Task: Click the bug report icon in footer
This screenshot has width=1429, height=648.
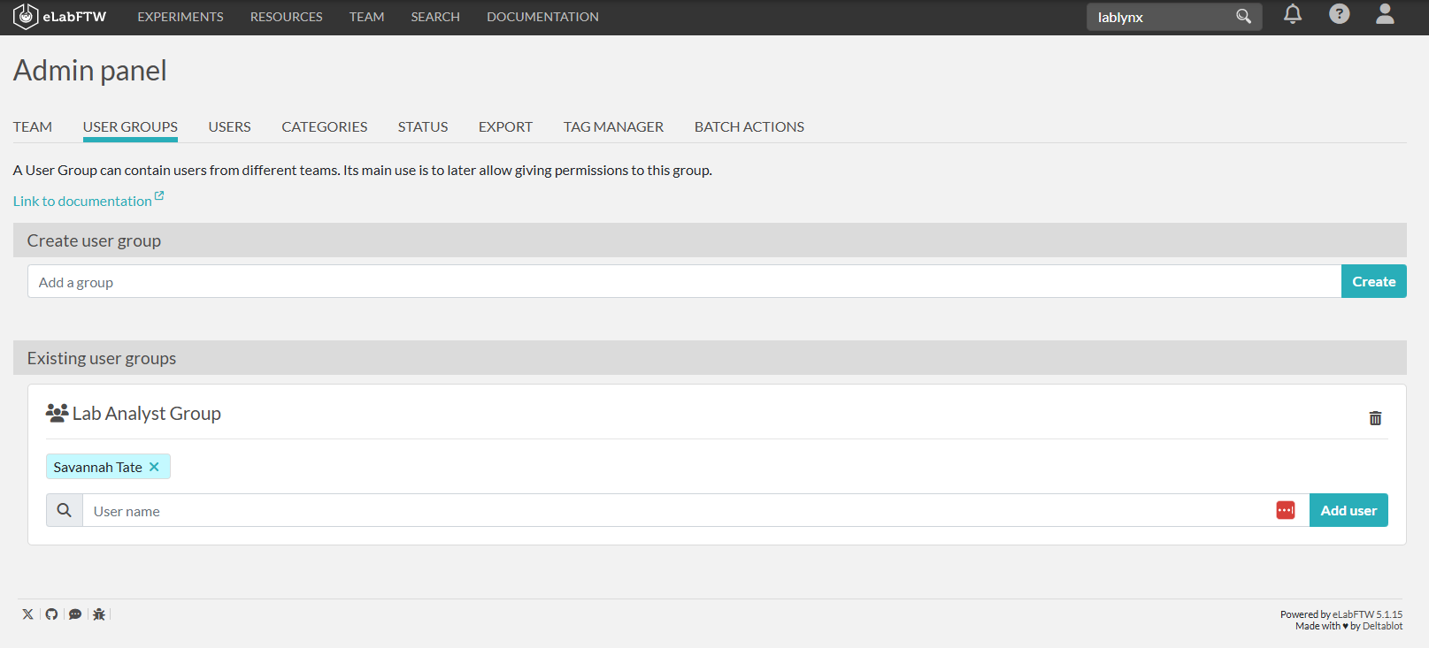Action: pyautogui.click(x=99, y=614)
